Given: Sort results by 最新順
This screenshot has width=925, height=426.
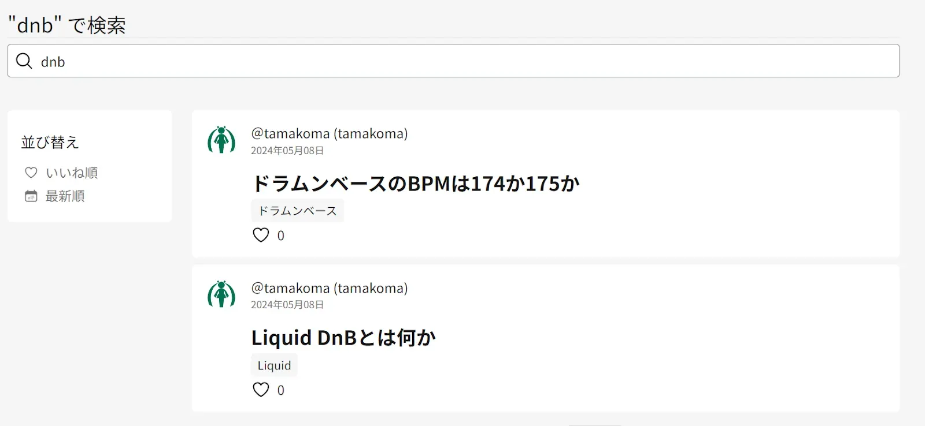Looking at the screenshot, I should pyautogui.click(x=65, y=196).
